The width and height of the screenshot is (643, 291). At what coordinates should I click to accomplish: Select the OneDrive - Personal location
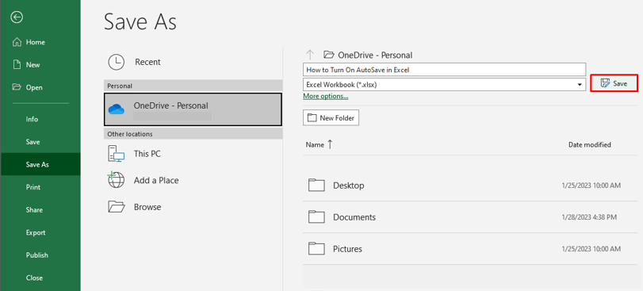193,109
